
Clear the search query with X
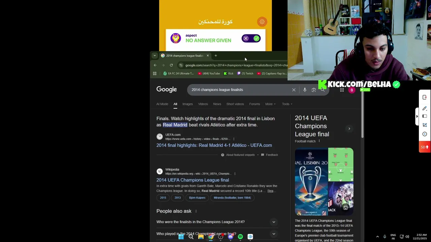294,90
